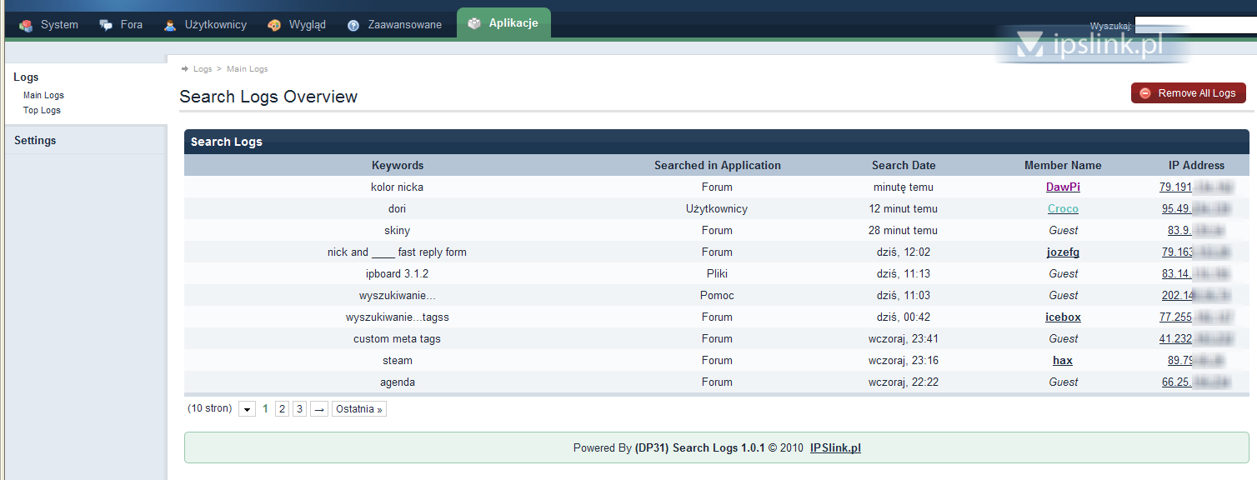1257x480 pixels.
Task: Click the IP address starting 41.232
Action: coord(1196,339)
